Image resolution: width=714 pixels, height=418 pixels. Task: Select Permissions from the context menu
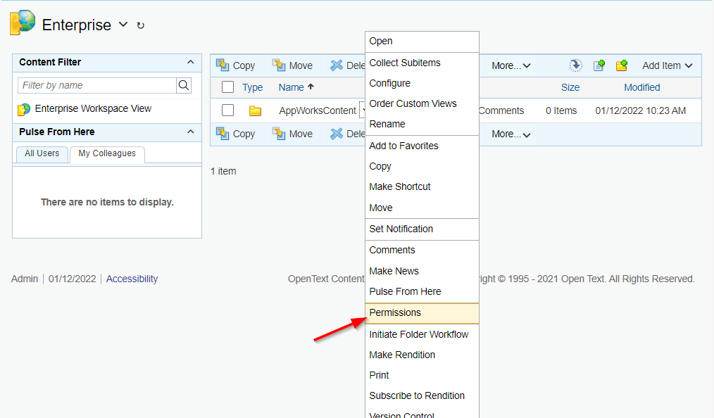tap(395, 312)
